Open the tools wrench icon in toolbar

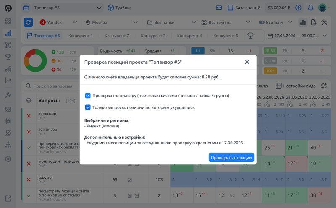[x=324, y=22]
